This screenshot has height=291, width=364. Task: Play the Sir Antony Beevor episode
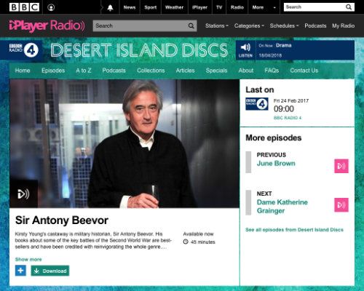click(x=23, y=194)
